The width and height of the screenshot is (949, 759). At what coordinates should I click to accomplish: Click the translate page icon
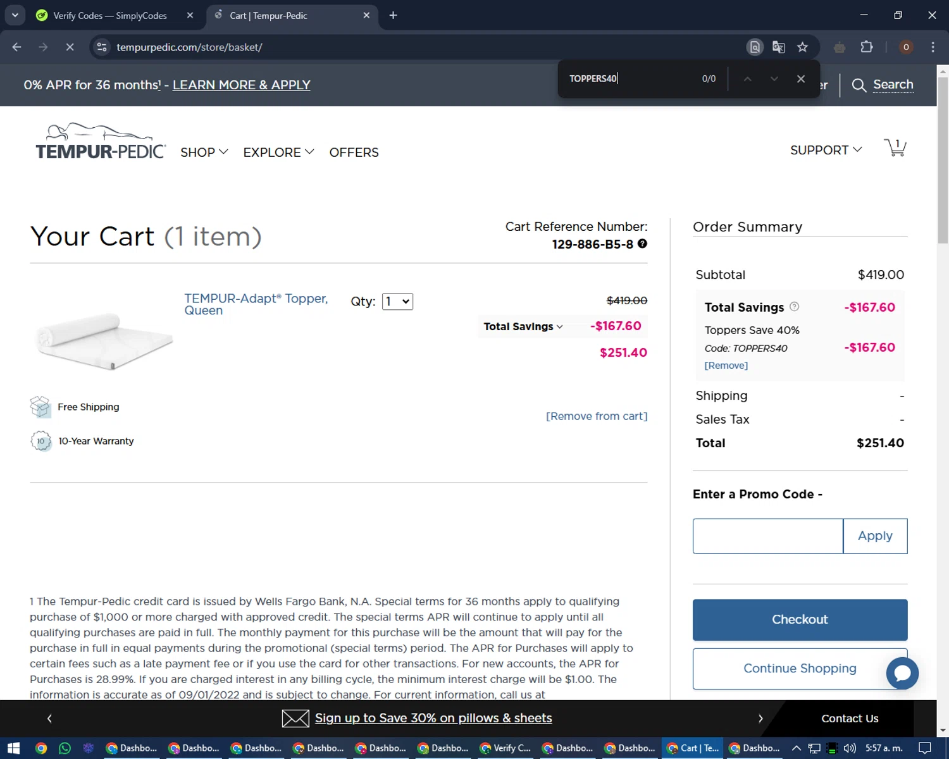click(x=779, y=47)
